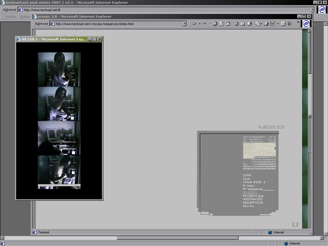Click the "Java" text in info panel
Image resolution: width=328 pixels, height=246 pixels.
coord(246,179)
